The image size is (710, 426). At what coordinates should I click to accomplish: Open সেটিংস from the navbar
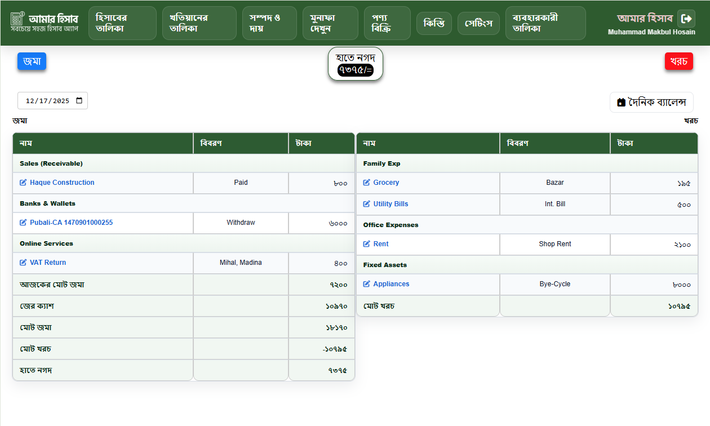pos(478,23)
